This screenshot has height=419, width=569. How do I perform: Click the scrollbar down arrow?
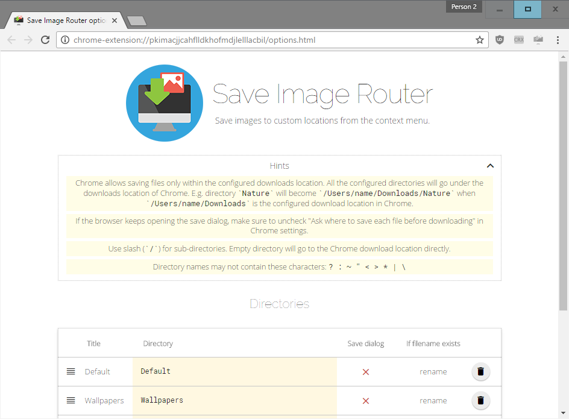pyautogui.click(x=563, y=413)
